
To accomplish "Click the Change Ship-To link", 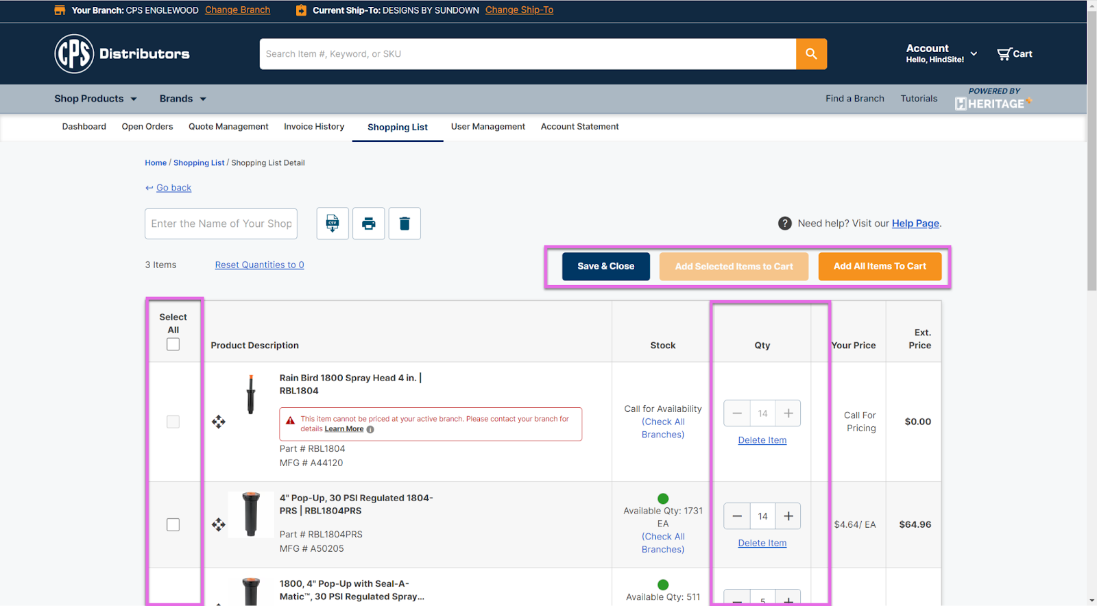I will [x=519, y=10].
